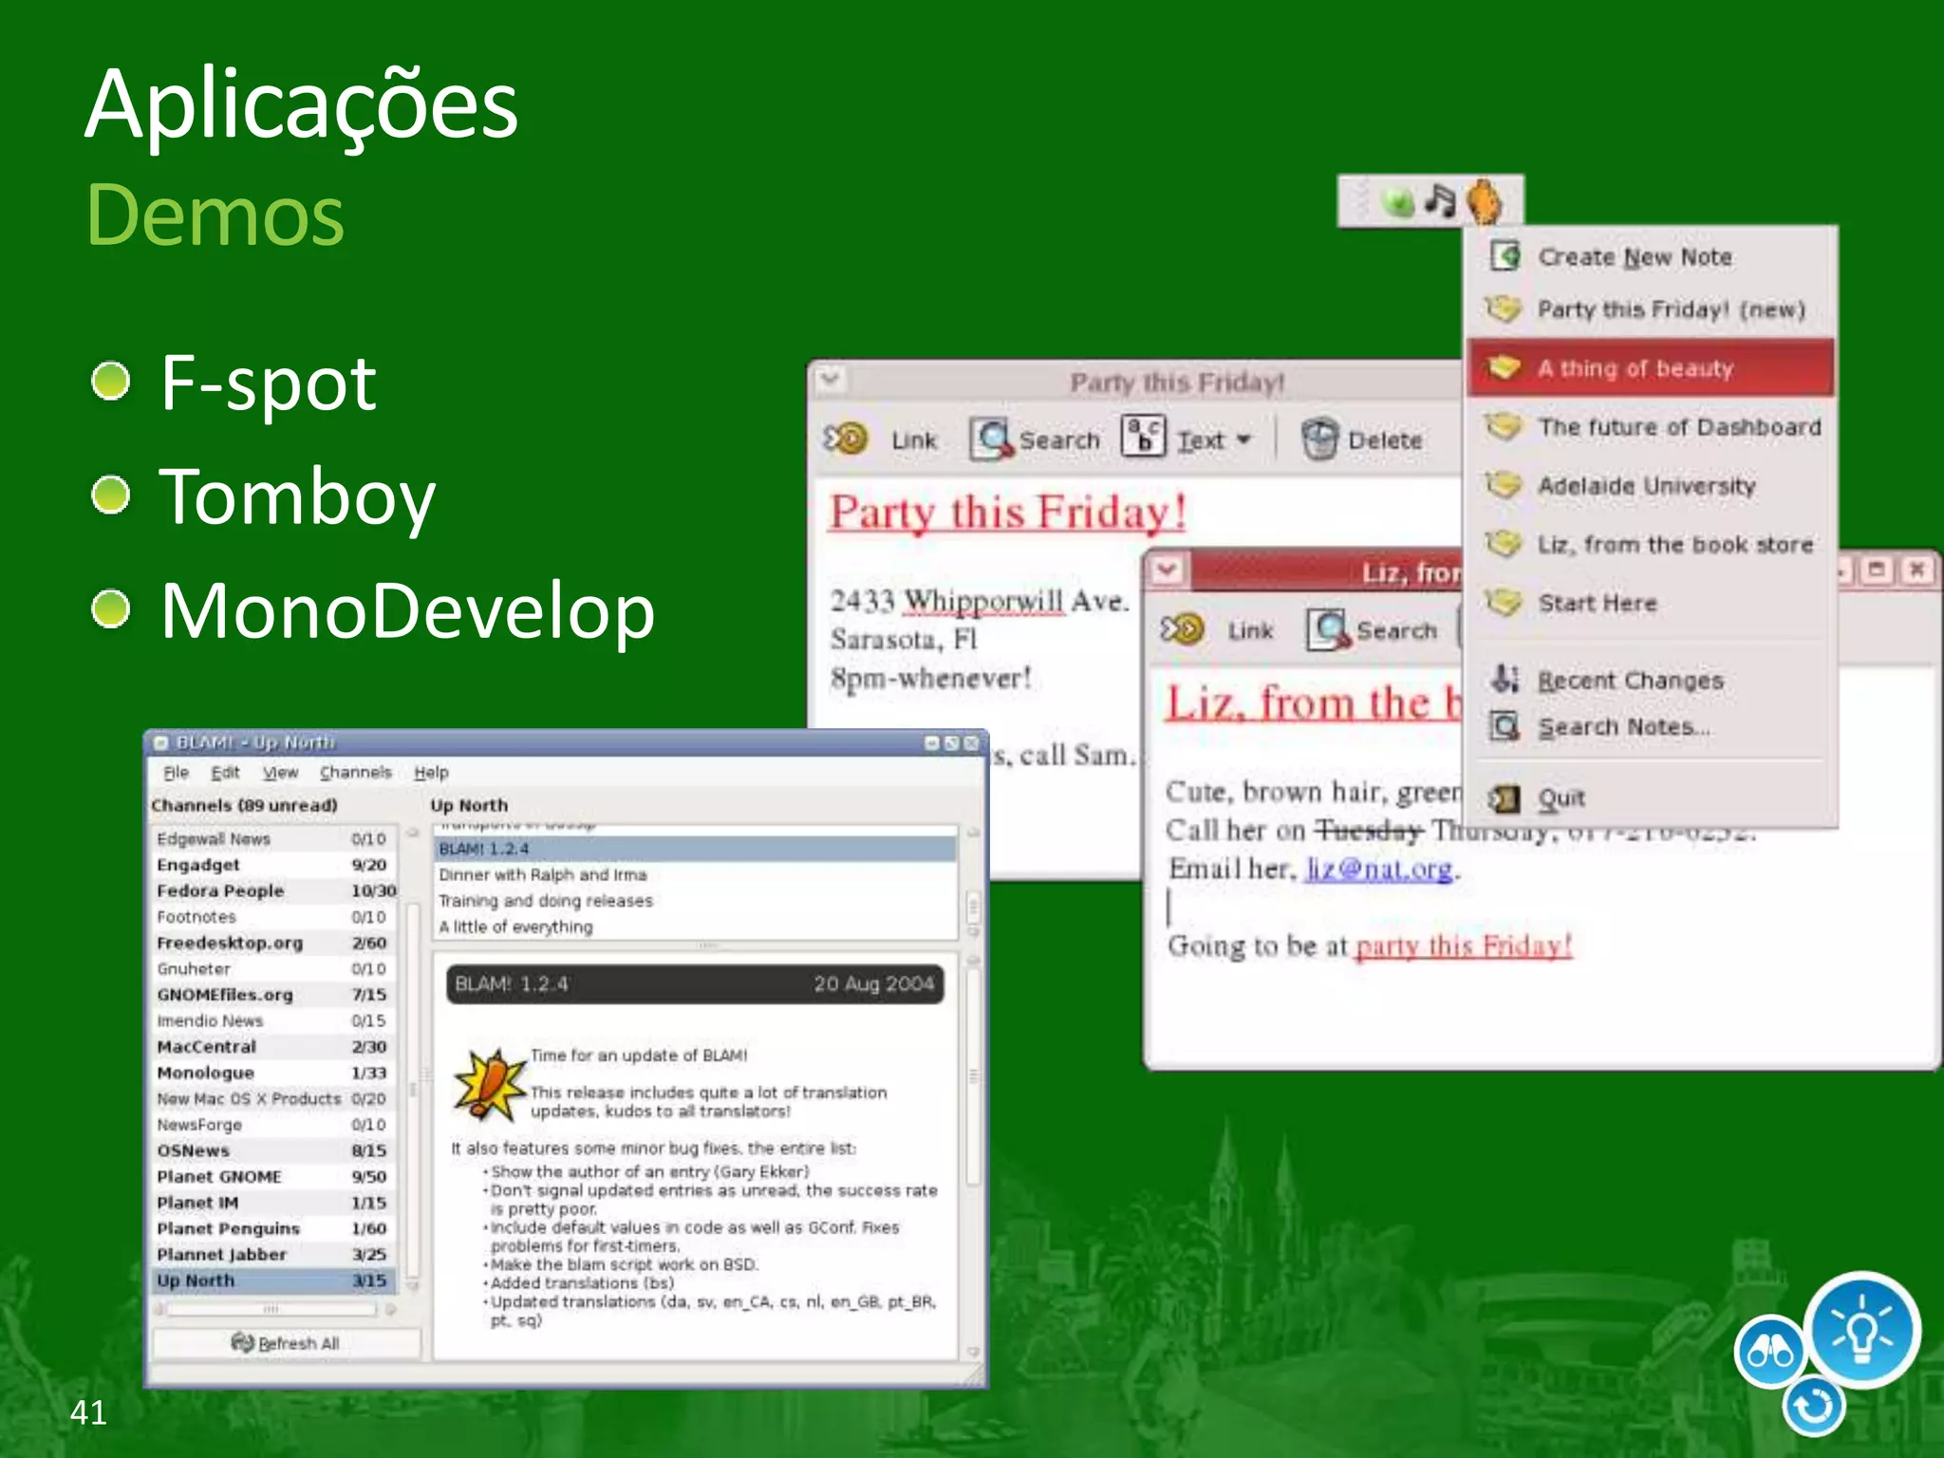This screenshot has height=1458, width=1944.
Task: Select the OSNews channel
Action: (x=272, y=1150)
